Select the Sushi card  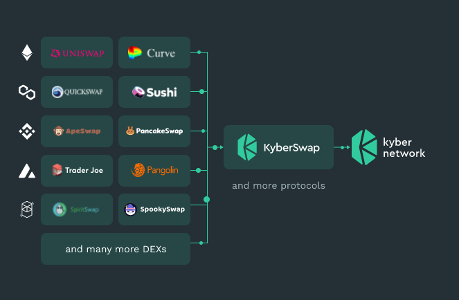coord(154,92)
